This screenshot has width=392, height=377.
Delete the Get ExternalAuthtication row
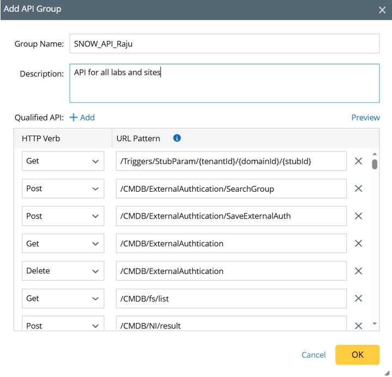(358, 244)
